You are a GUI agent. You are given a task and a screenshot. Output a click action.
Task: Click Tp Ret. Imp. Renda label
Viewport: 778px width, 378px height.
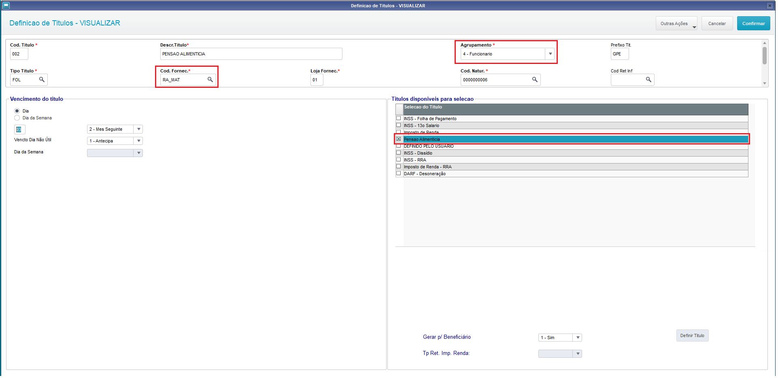pos(446,353)
